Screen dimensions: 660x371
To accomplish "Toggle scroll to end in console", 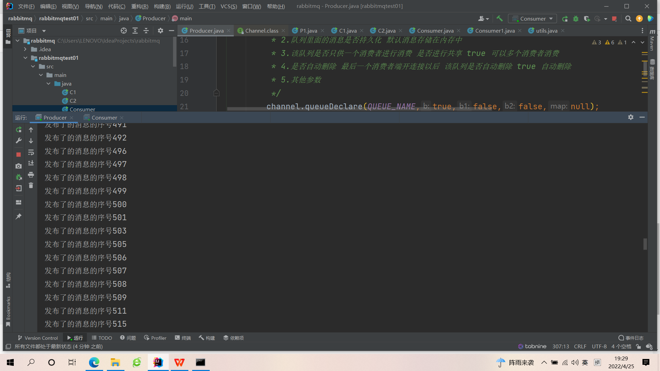I will coord(31,163).
